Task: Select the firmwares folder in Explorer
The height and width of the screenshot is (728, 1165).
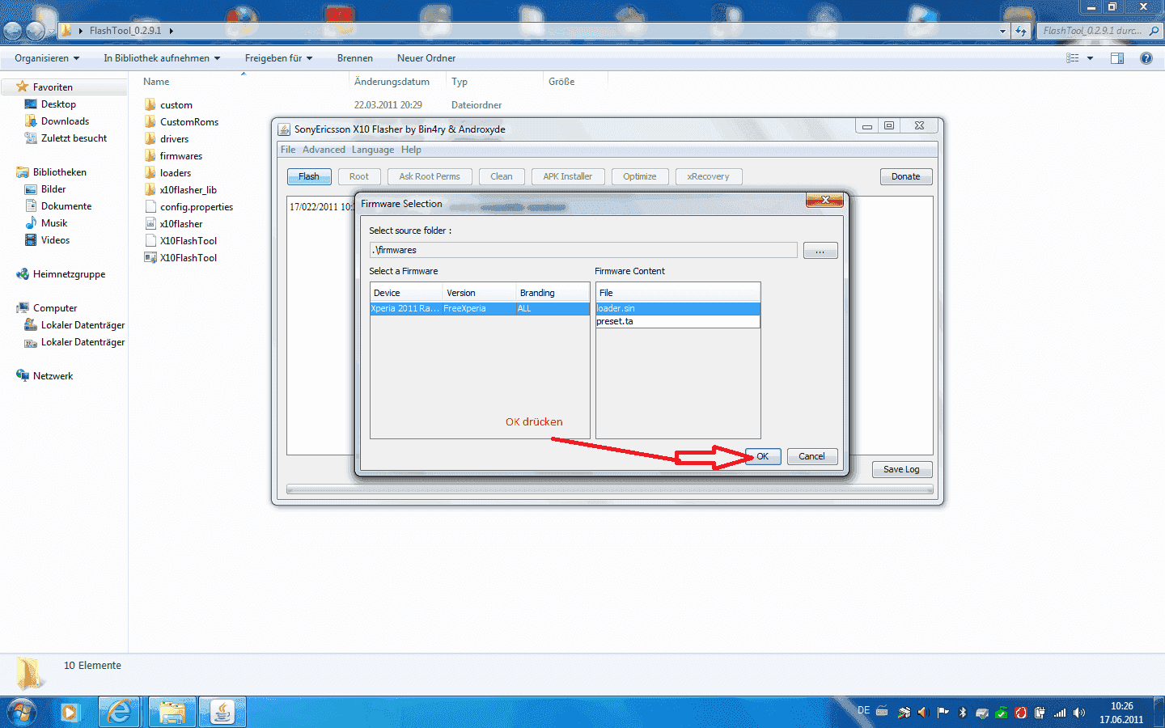Action: [x=173, y=156]
